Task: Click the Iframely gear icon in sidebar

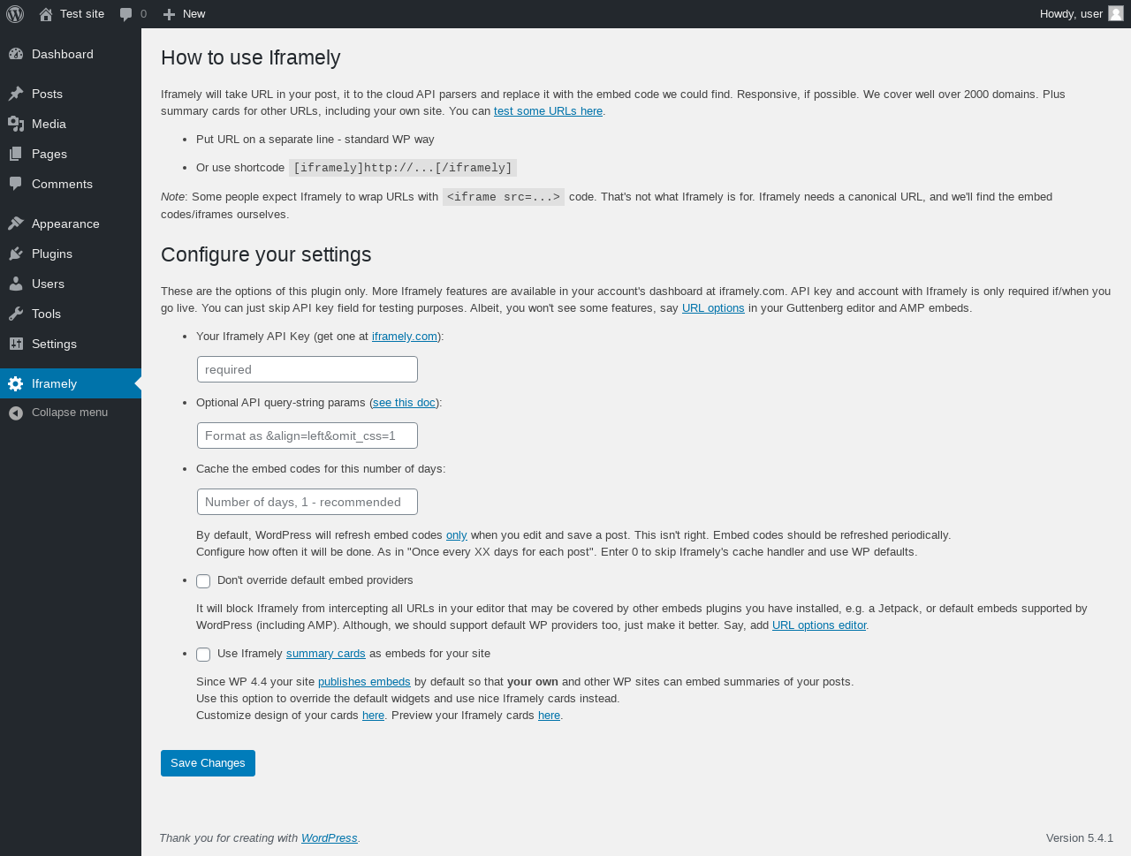Action: 16,383
